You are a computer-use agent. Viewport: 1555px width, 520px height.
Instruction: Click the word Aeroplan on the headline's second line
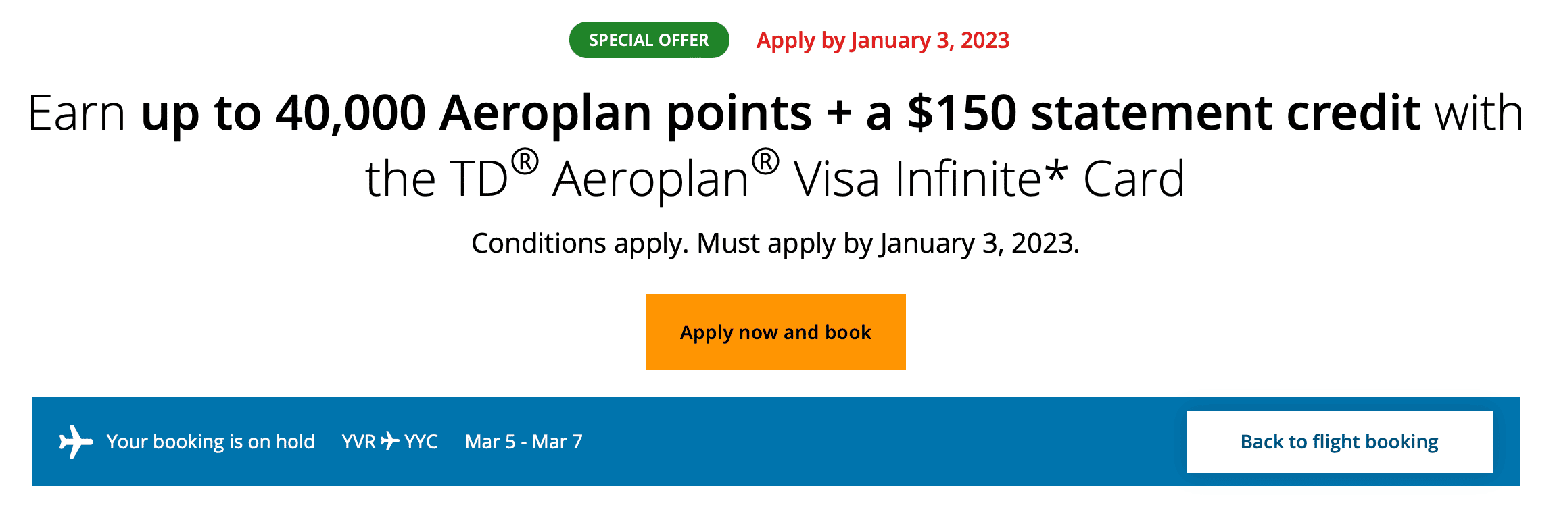click(650, 180)
